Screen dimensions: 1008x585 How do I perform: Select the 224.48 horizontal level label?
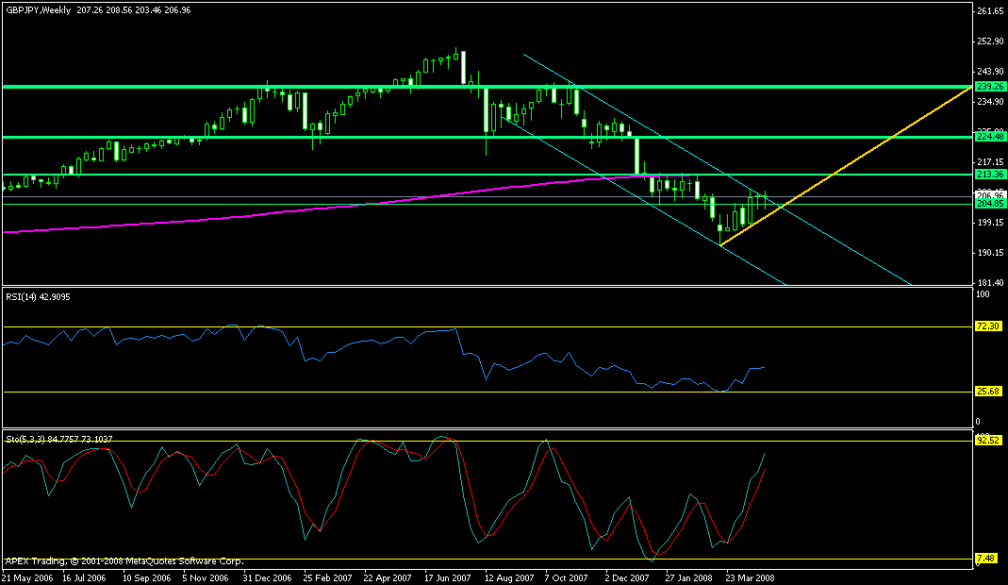[989, 137]
